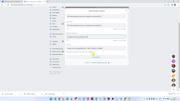This screenshot has height=101, width=180.
Task: Switch to the SMM в Соцсетях tab
Action: (12, 2)
